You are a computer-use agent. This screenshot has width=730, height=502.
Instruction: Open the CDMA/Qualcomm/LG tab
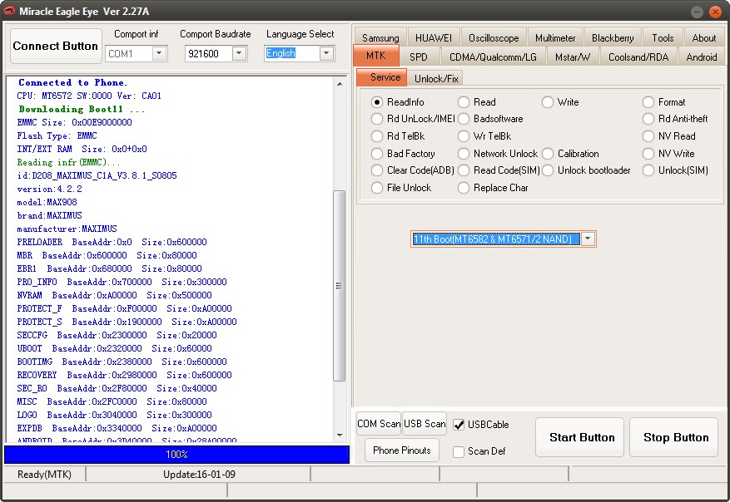pyautogui.click(x=493, y=57)
